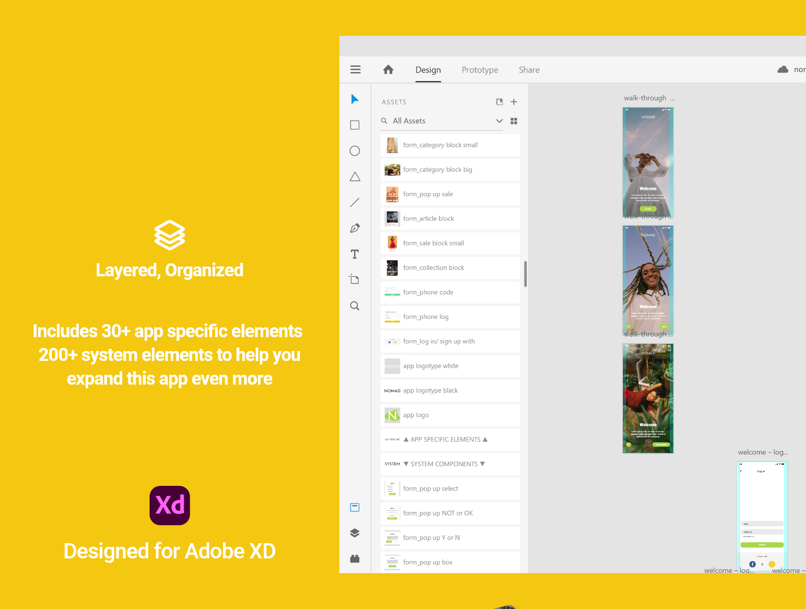Select the Artboard tool
The image size is (806, 609).
point(355,280)
